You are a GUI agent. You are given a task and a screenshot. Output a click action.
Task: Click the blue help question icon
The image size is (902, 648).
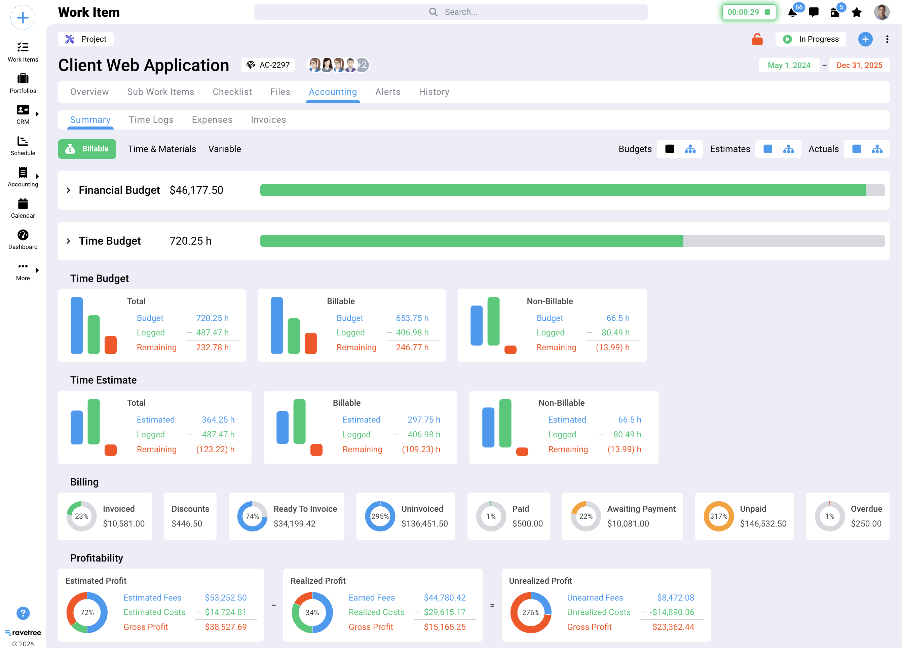23,613
